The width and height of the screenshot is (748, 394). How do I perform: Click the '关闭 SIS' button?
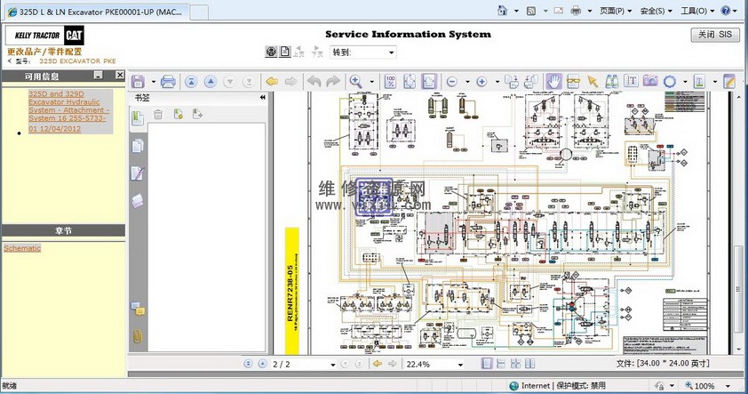(714, 35)
